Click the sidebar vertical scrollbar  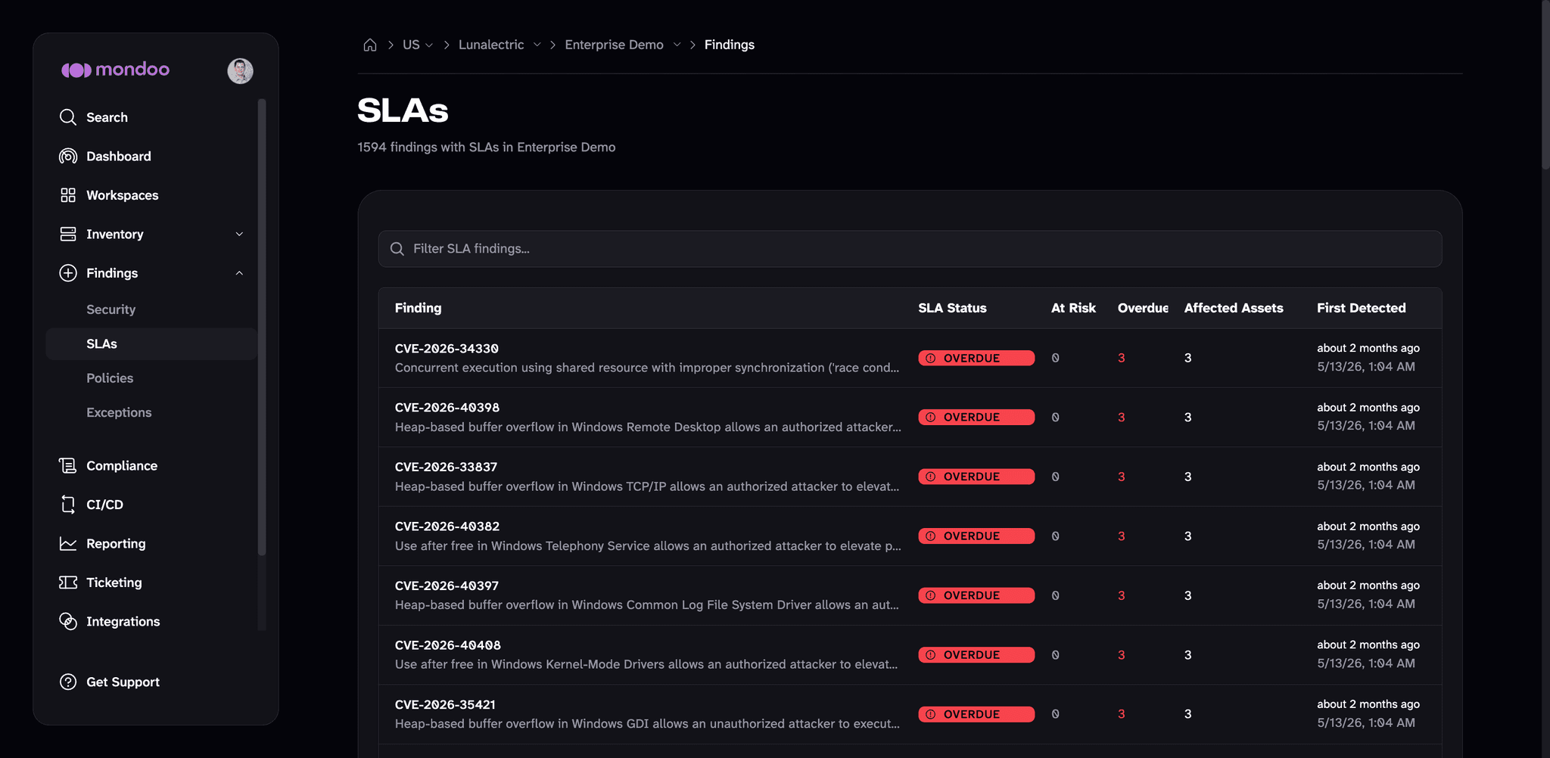[x=262, y=327]
